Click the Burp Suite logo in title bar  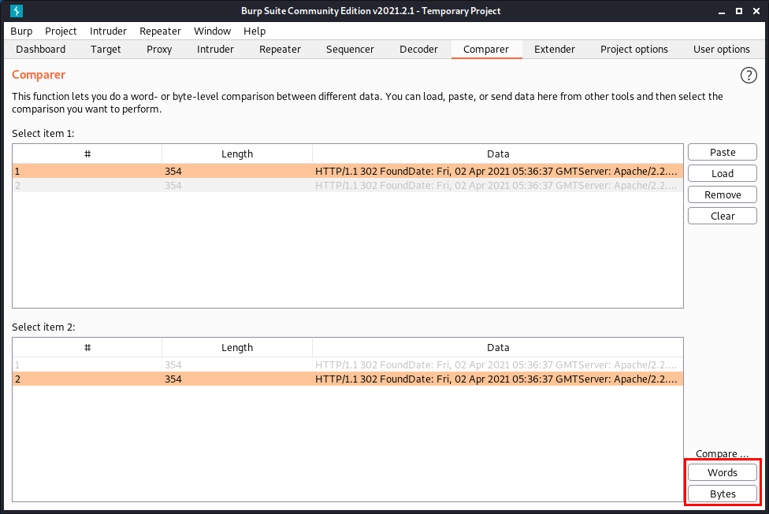(17, 11)
